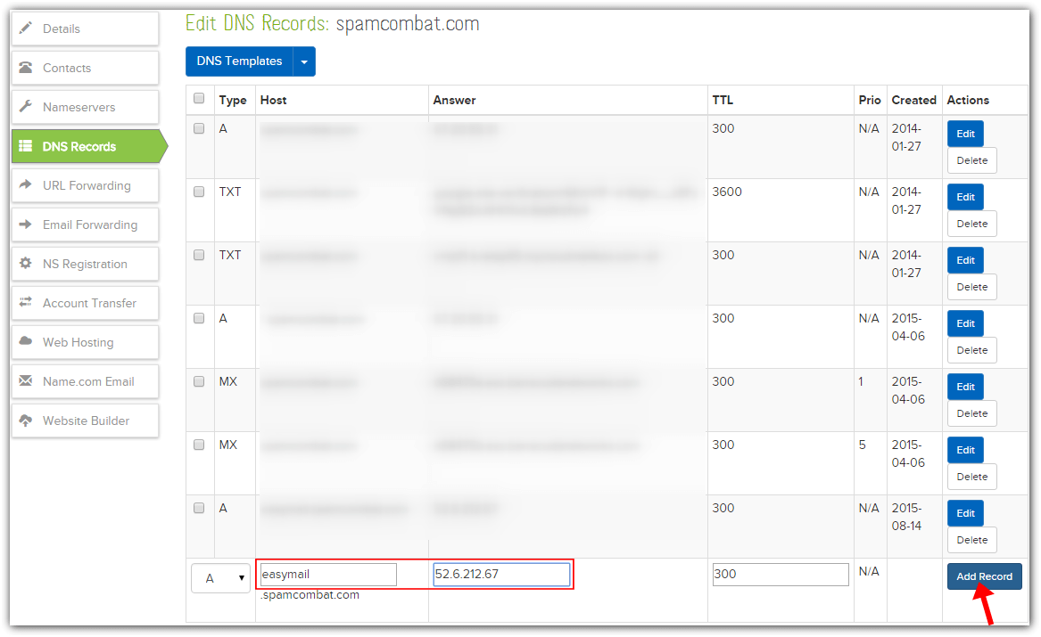Edit the TXT record with TTL 3600

click(965, 197)
